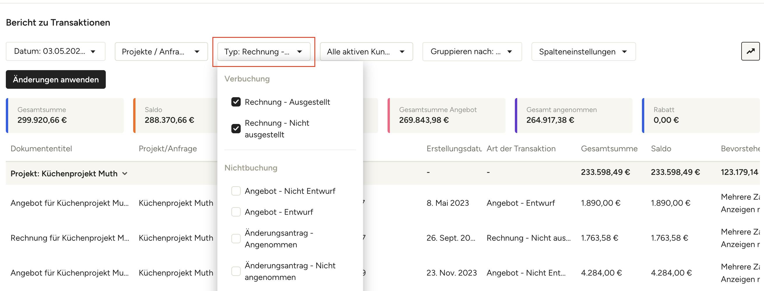The image size is (764, 291).
Task: Select Änderungsantrag - Nicht angenommen checkbox
Action: coord(236,271)
